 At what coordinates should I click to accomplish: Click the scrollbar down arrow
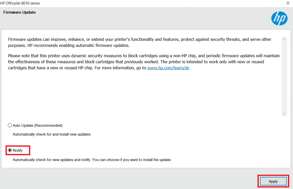coord(284,114)
